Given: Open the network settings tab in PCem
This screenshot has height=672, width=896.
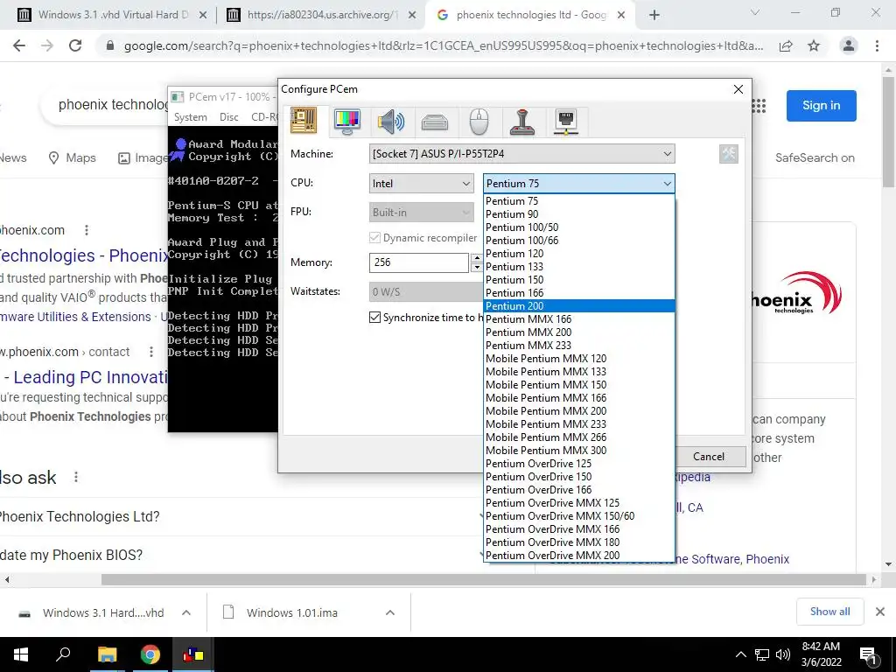Looking at the screenshot, I should click(566, 121).
